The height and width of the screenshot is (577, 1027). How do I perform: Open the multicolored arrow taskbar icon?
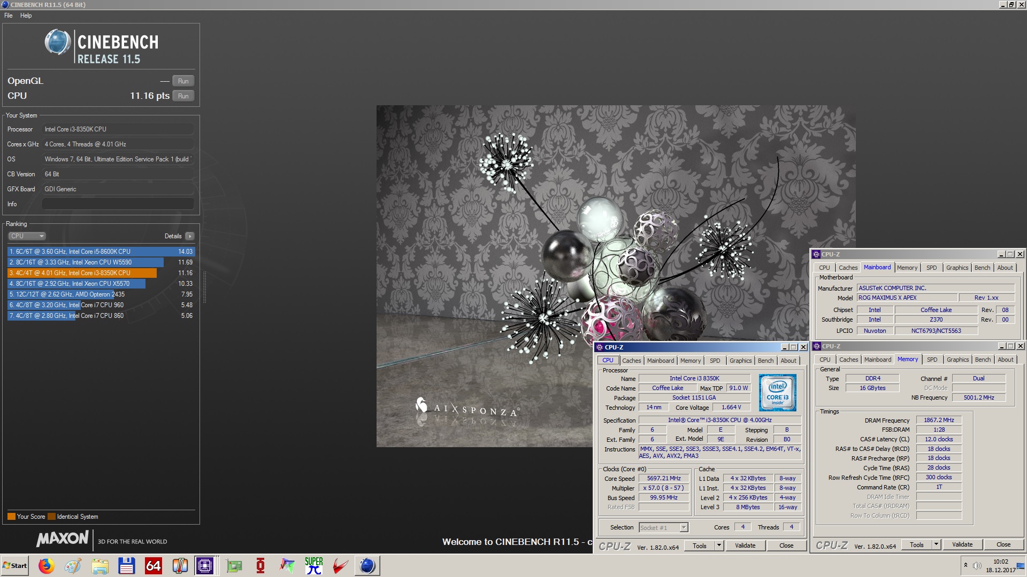click(x=287, y=566)
